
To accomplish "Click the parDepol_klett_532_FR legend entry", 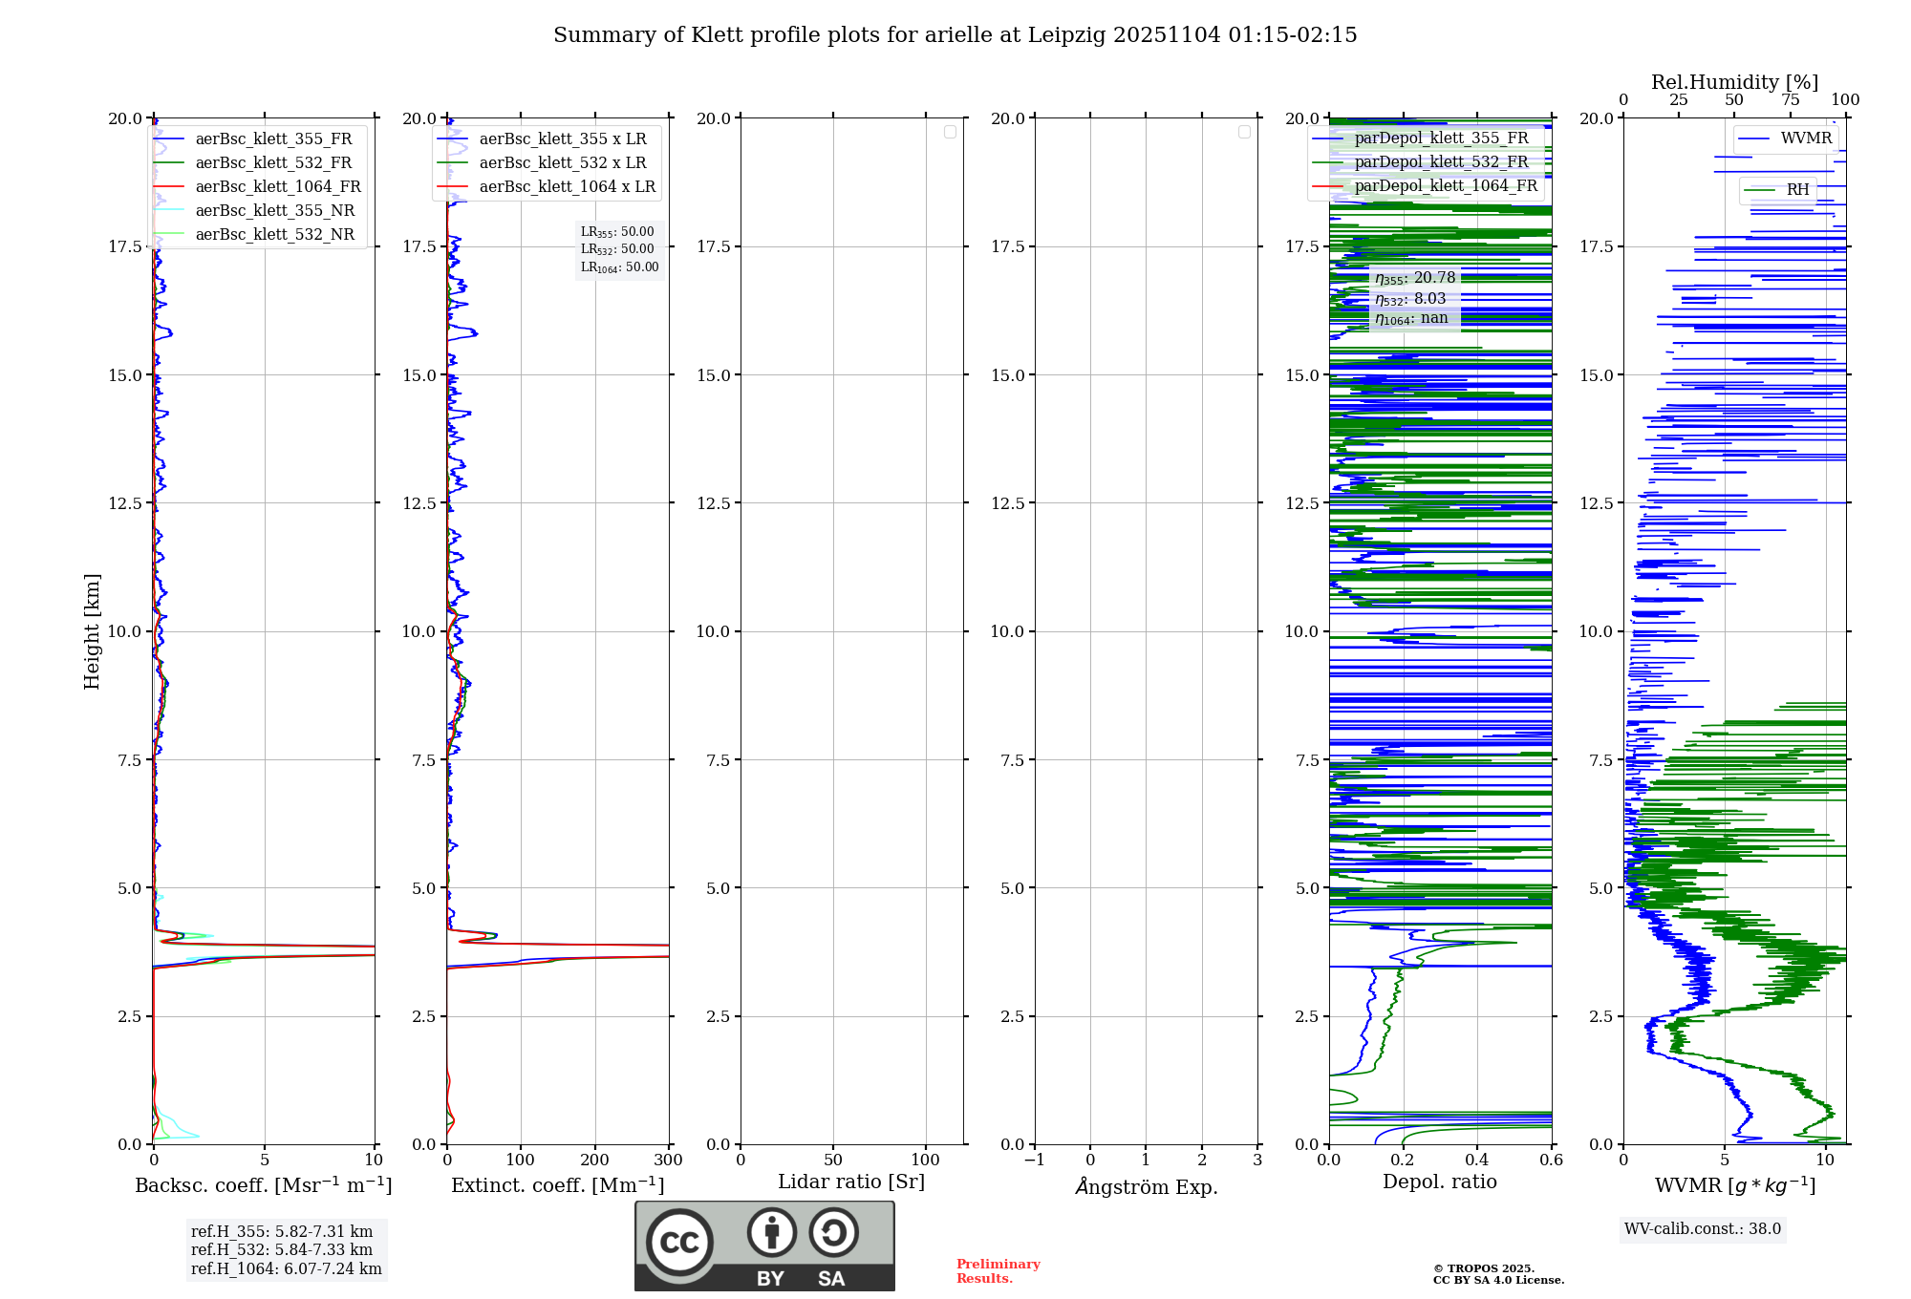I will click(1441, 162).
